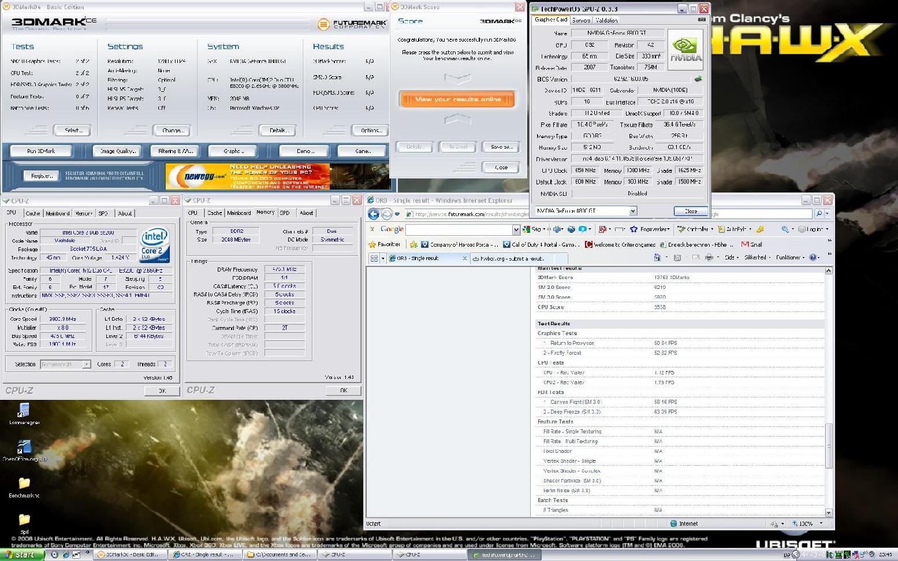Click the Google toolbar Kontroller spellcheck item
This screenshot has width=898, height=561.
pos(694,229)
